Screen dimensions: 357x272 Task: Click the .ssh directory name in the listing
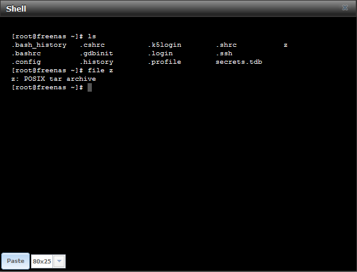coord(224,53)
